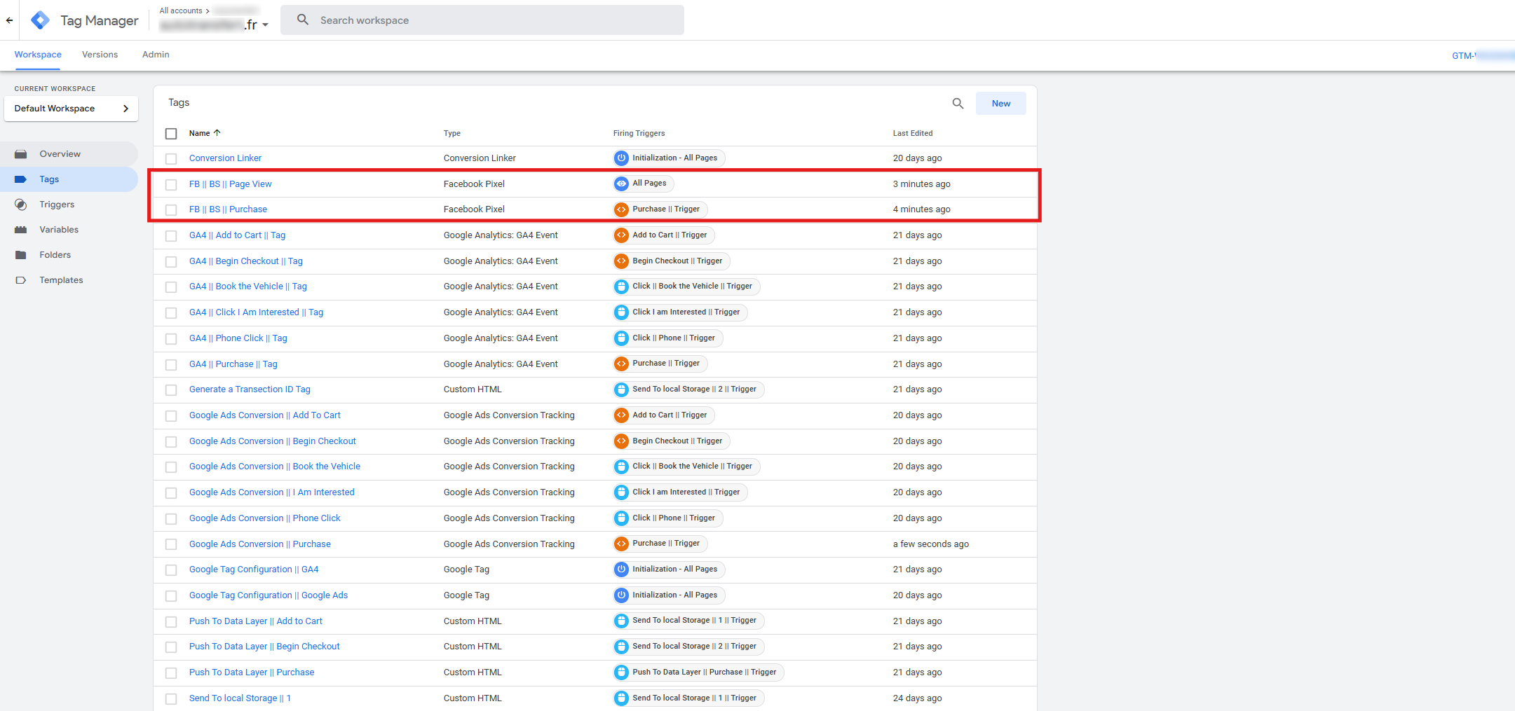
Task: Click the New button to create tag
Action: point(1000,104)
